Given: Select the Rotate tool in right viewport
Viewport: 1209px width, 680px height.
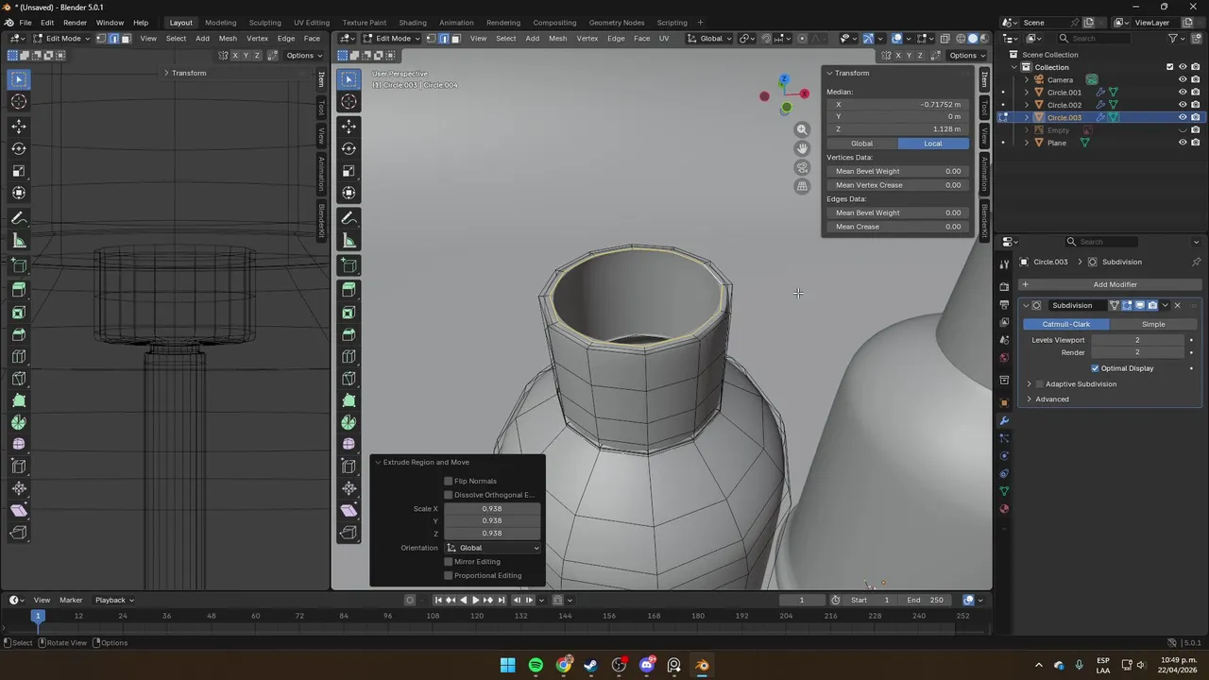Looking at the screenshot, I should coord(349,148).
